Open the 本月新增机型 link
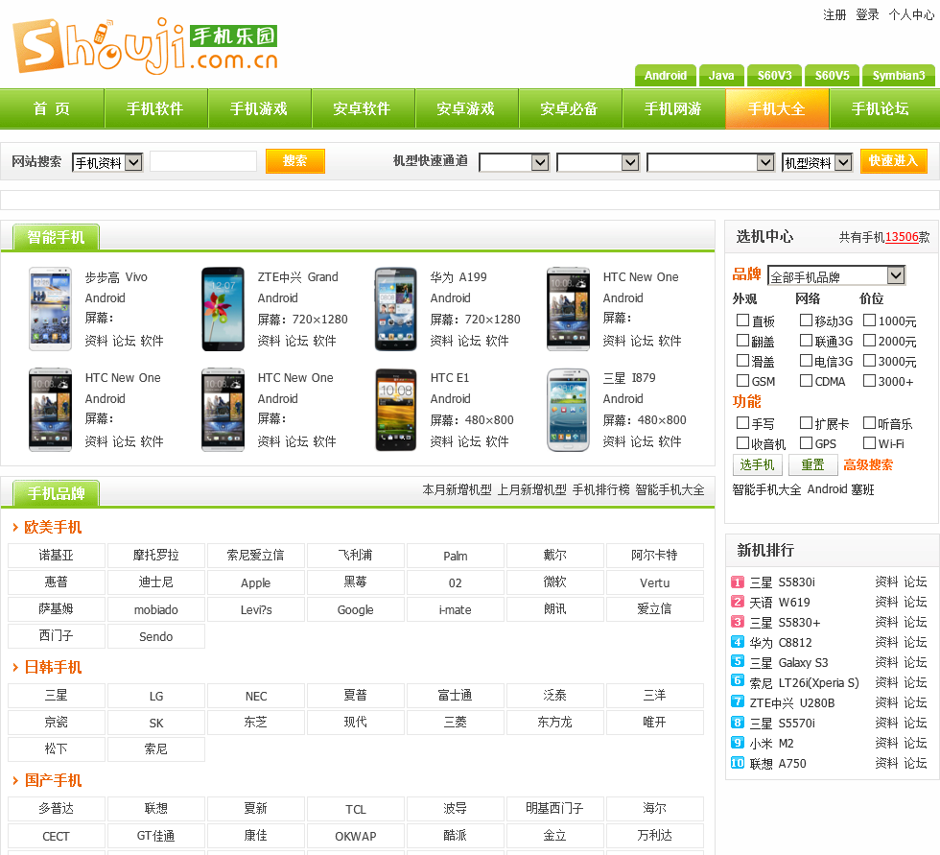 tap(457, 489)
